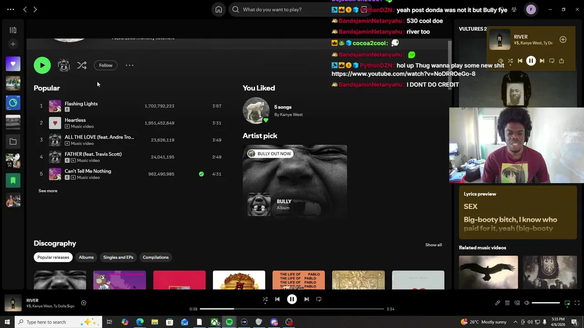Viewport: 584px width, 328px height.
Task: Open Spotify in the Windows taskbar
Action: point(229,322)
